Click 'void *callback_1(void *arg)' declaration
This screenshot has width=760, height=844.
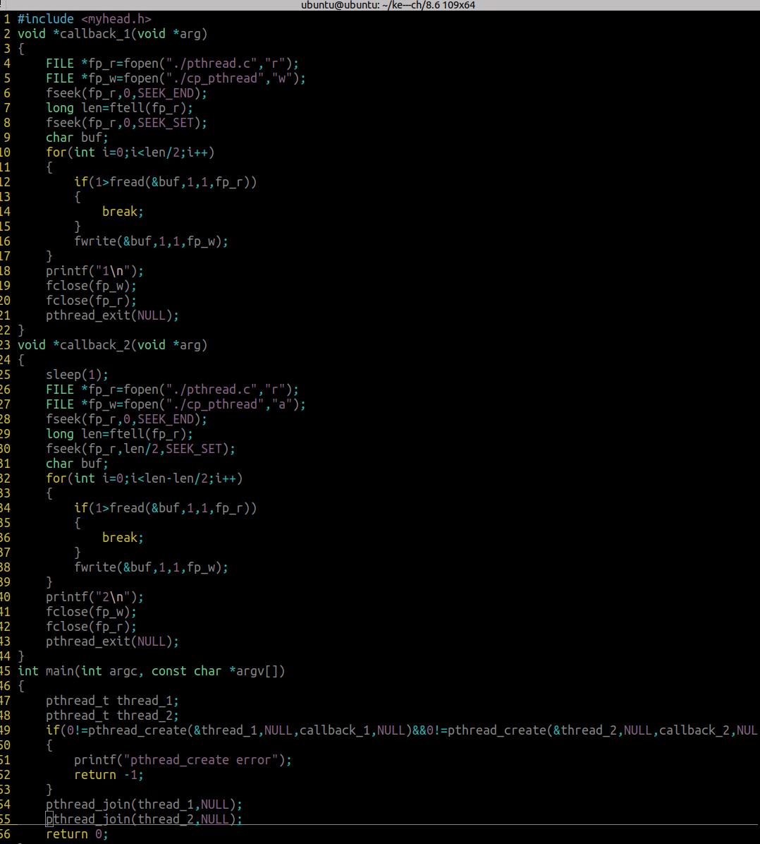click(x=112, y=34)
